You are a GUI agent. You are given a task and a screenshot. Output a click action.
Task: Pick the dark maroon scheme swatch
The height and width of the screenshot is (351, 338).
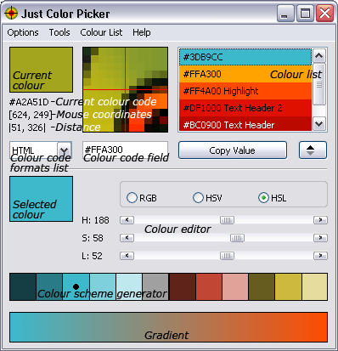[x=182, y=286]
